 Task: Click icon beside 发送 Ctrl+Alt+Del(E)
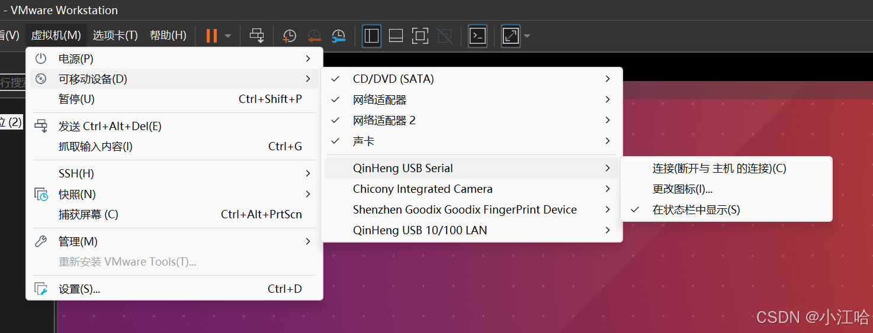click(41, 126)
